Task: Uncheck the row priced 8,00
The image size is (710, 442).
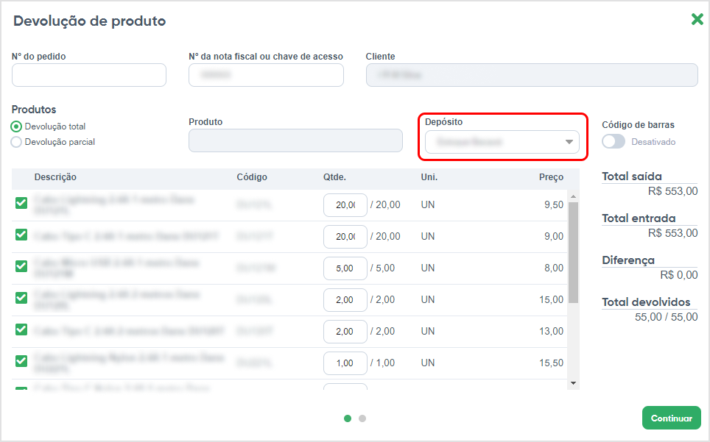Action: [21, 266]
